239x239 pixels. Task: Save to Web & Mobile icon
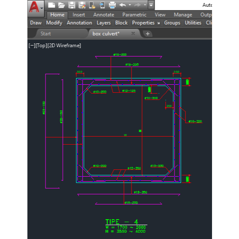click(102, 5)
